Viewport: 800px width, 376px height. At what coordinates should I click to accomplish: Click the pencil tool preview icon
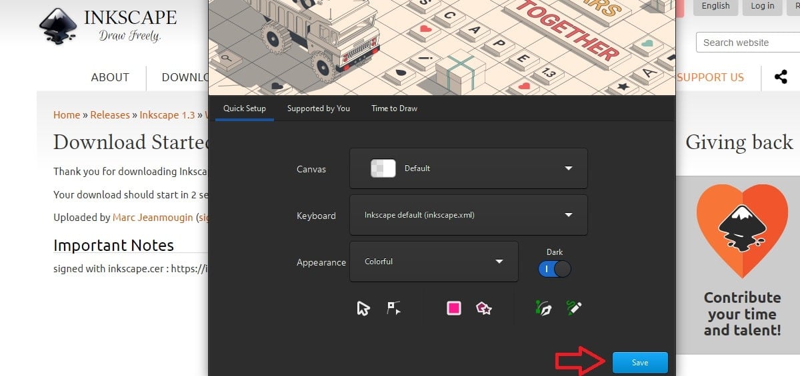pyautogui.click(x=574, y=307)
